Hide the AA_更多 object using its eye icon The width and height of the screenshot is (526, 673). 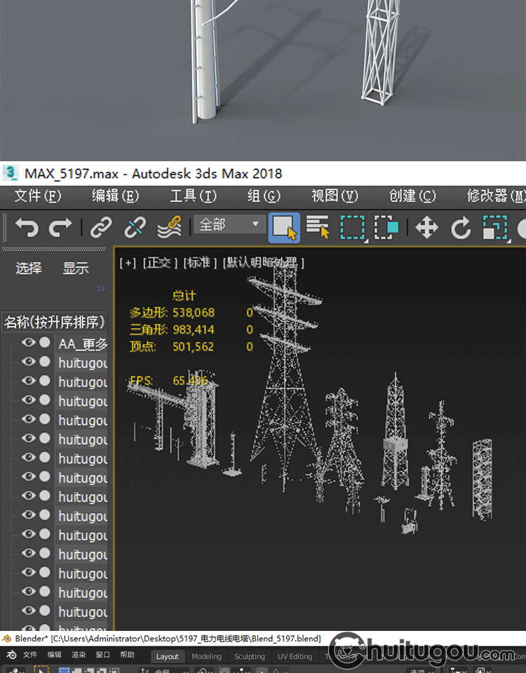[x=28, y=343]
